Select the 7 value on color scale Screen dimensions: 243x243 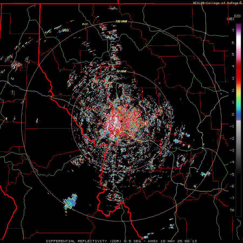[x=233, y=30]
